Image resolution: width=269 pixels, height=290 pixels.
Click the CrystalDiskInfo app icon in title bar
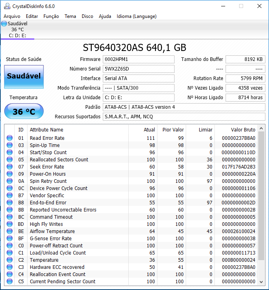pyautogui.click(x=6, y=6)
